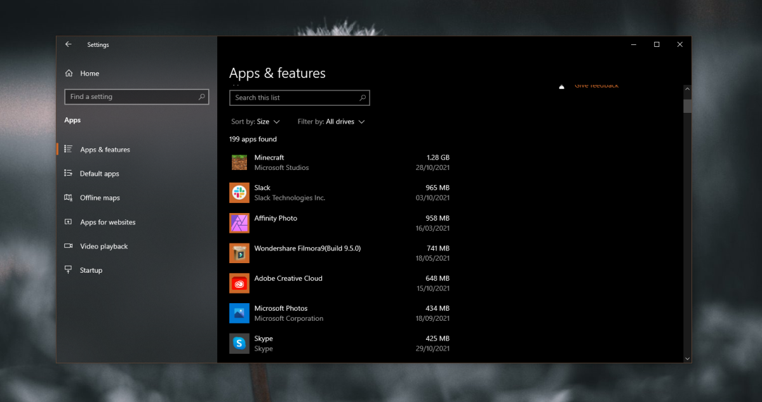Click the "965 MB" size value

[438, 188]
